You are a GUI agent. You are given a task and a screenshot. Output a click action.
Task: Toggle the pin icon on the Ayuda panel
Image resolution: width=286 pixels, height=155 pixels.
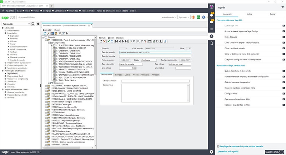click(282, 7)
